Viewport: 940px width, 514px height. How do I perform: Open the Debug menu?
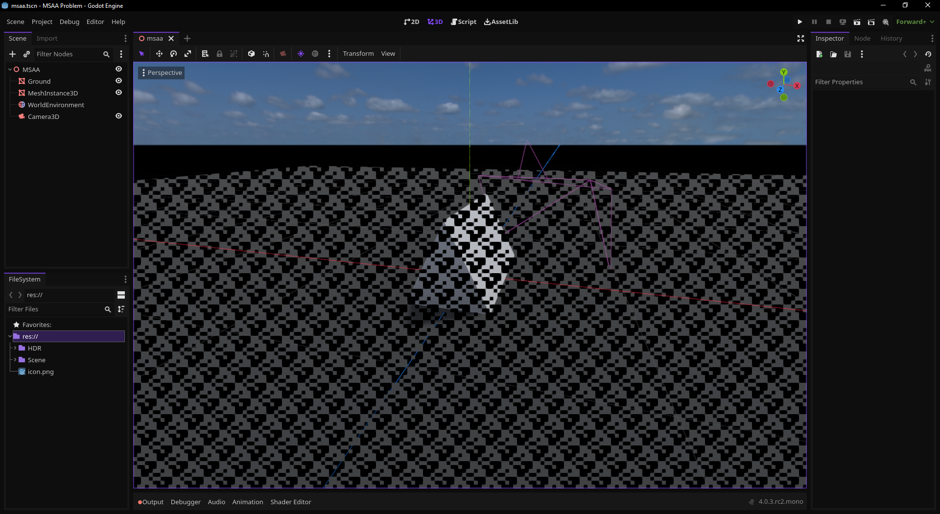(69, 22)
